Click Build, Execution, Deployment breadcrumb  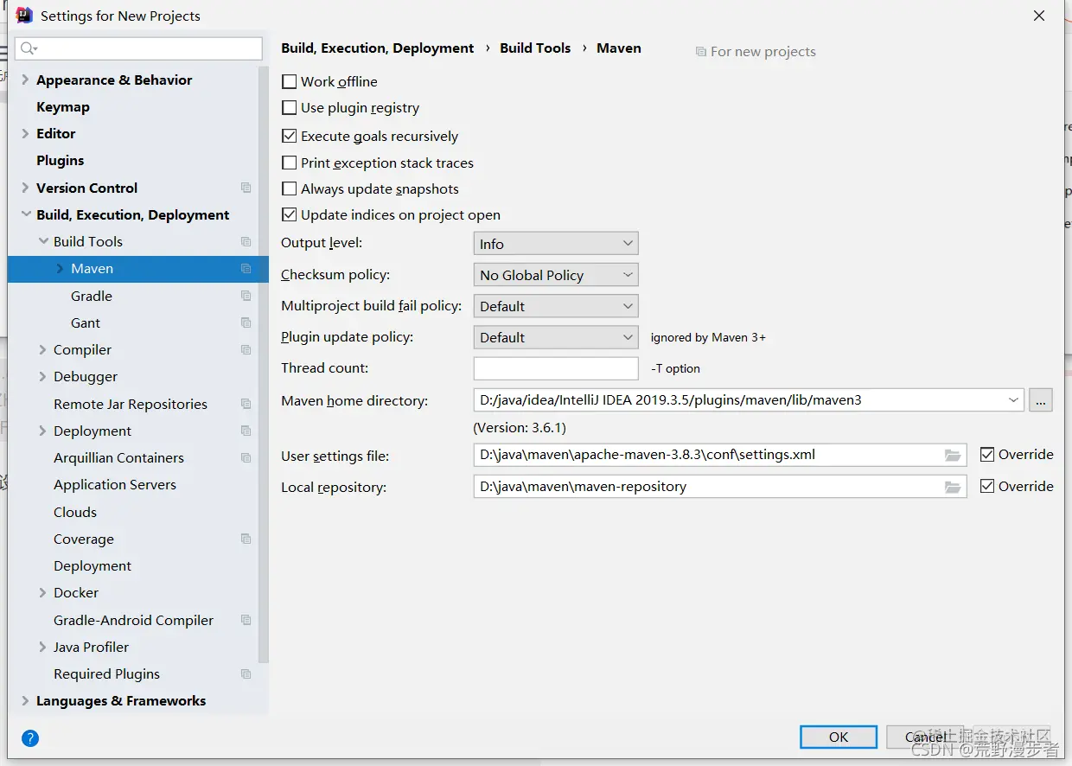(x=378, y=48)
